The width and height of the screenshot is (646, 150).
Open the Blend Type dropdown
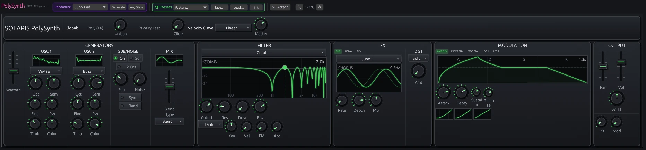point(169,121)
